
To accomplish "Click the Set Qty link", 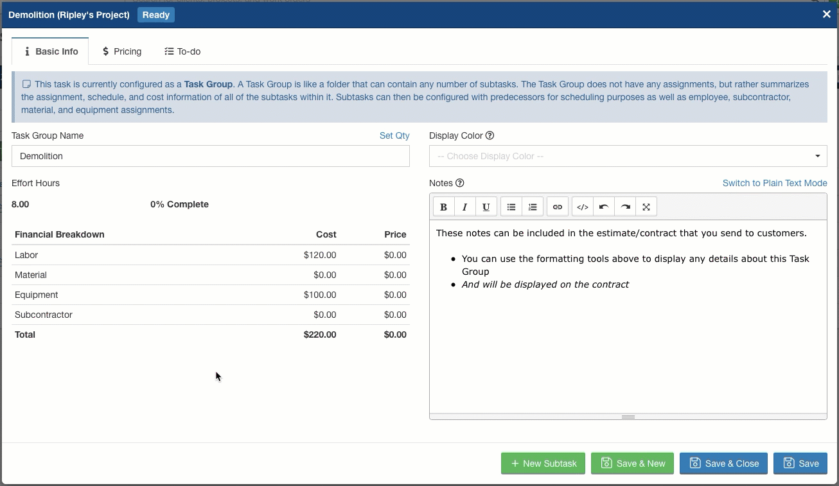I will [x=394, y=135].
